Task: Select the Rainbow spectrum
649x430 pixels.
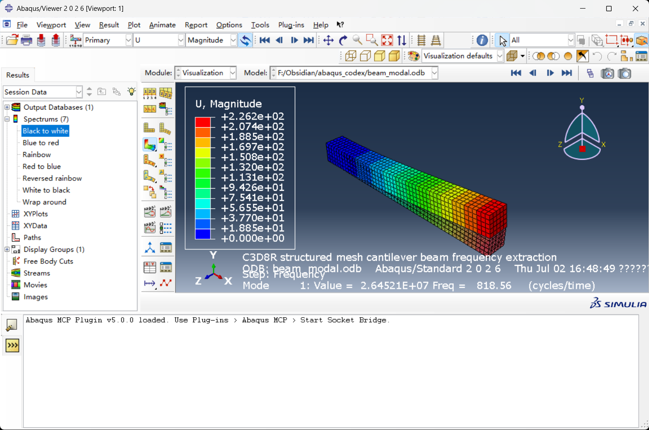Action: [x=37, y=155]
